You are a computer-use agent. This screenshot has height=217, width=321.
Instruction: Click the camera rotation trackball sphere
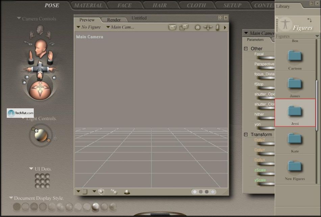[x=40, y=90]
